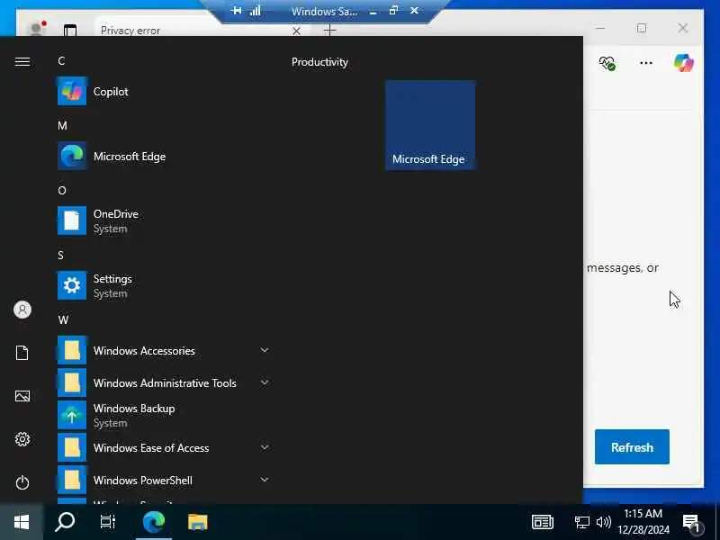Open taskbar Search
Image resolution: width=720 pixels, height=540 pixels.
coord(65,522)
